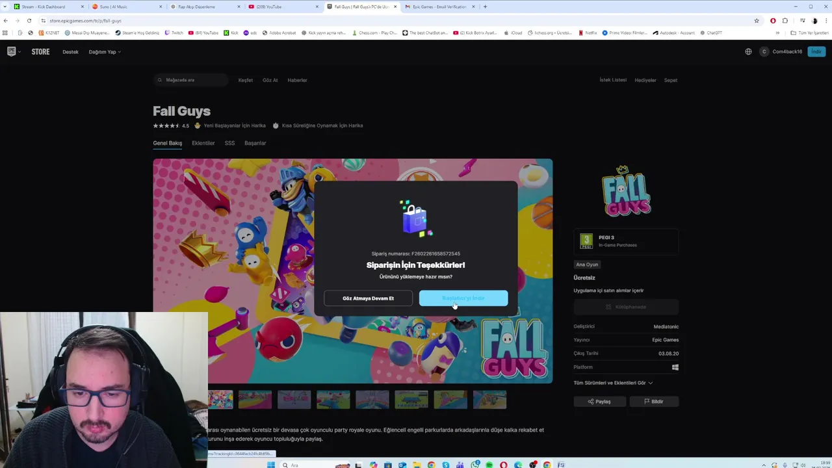Click the Bildir report button
Viewport: 832px width, 468px height.
654,402
